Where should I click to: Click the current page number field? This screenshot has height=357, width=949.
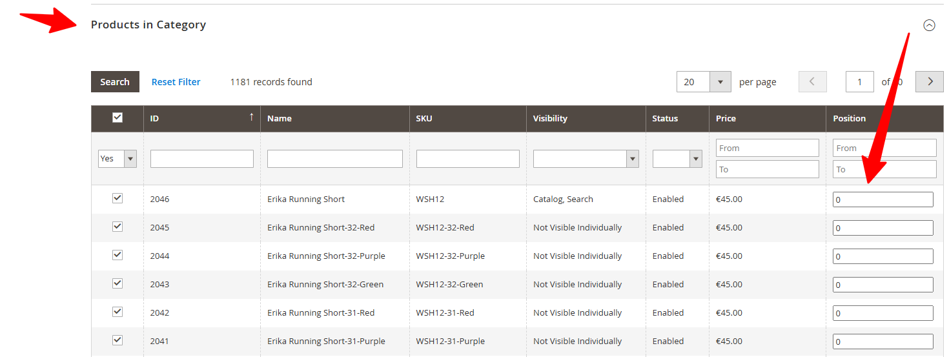(x=859, y=82)
